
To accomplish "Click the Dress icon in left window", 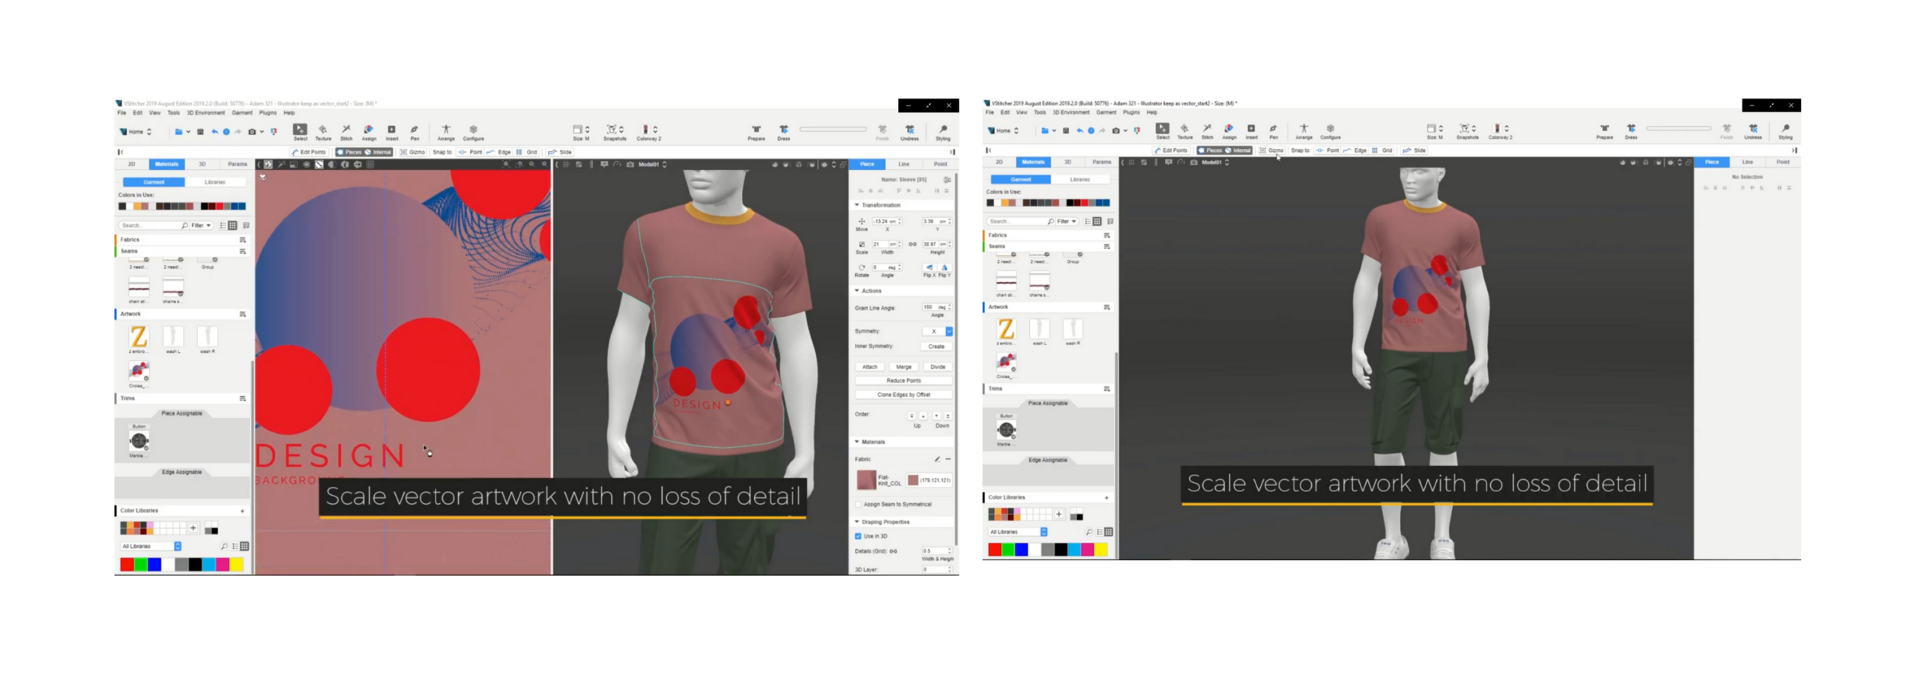I will click(783, 132).
